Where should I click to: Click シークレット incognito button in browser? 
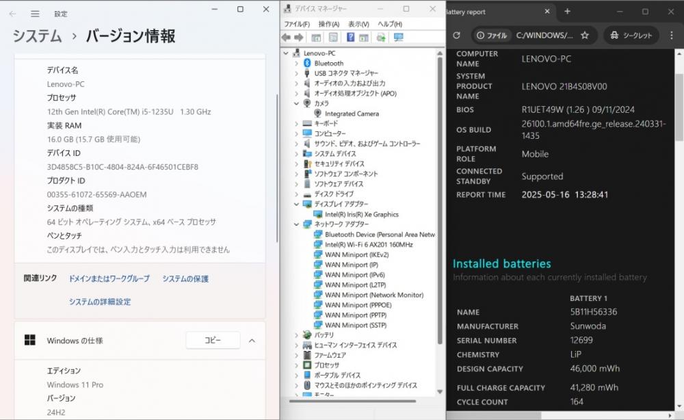pos(631,36)
